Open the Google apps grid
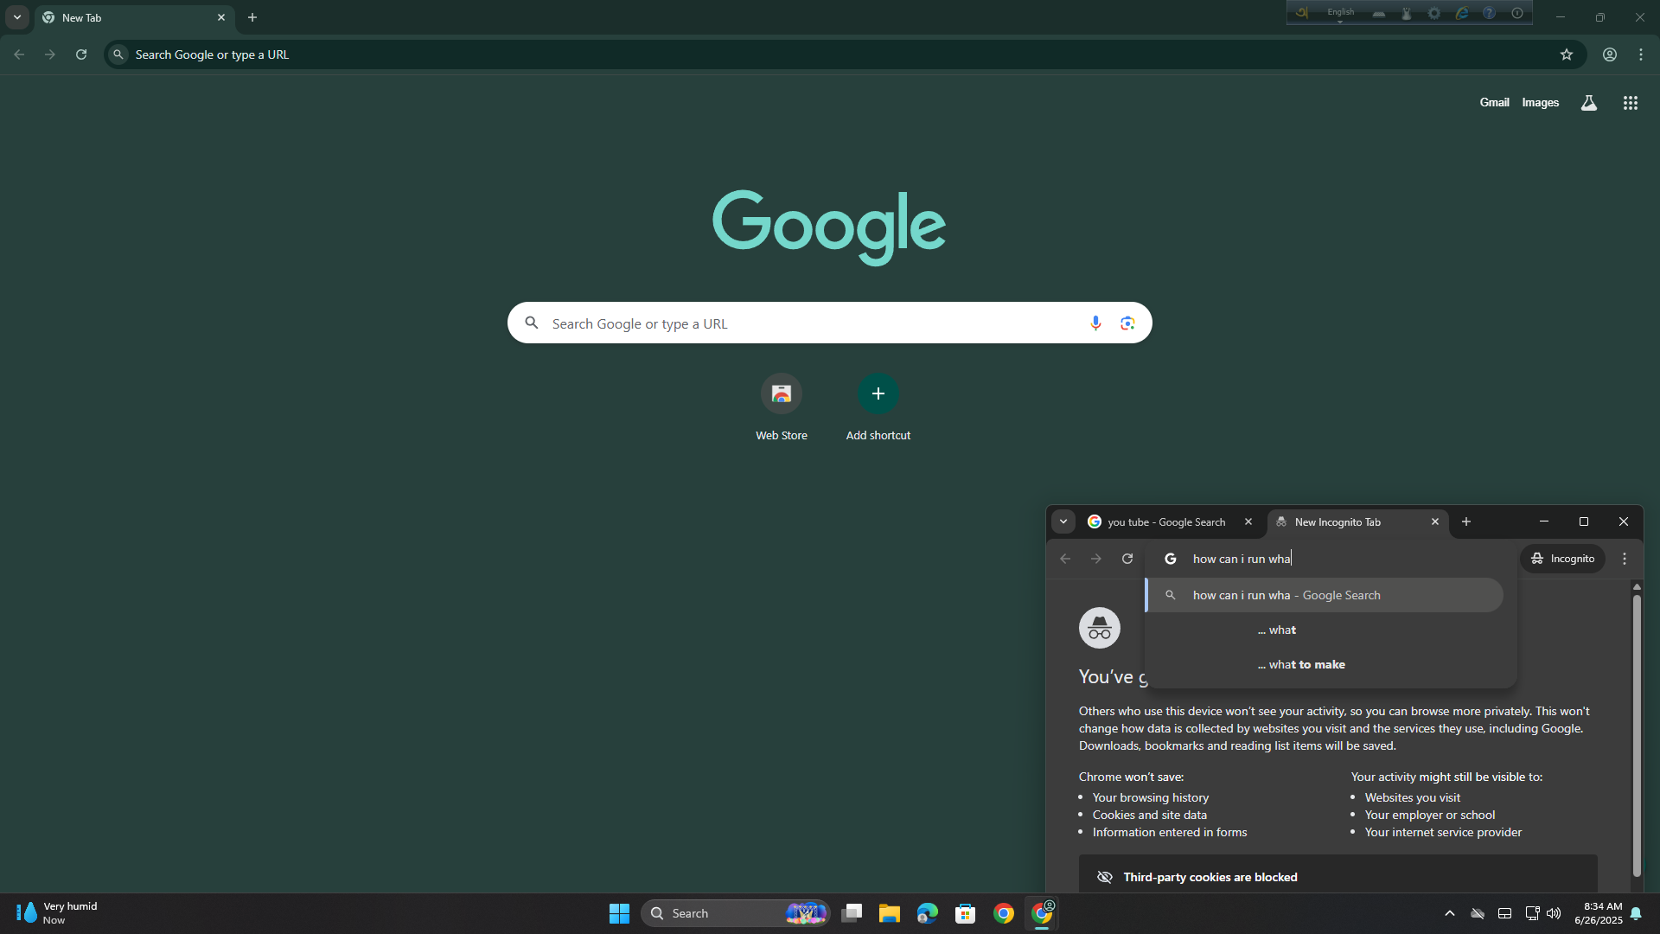This screenshot has height=934, width=1660. click(x=1630, y=103)
